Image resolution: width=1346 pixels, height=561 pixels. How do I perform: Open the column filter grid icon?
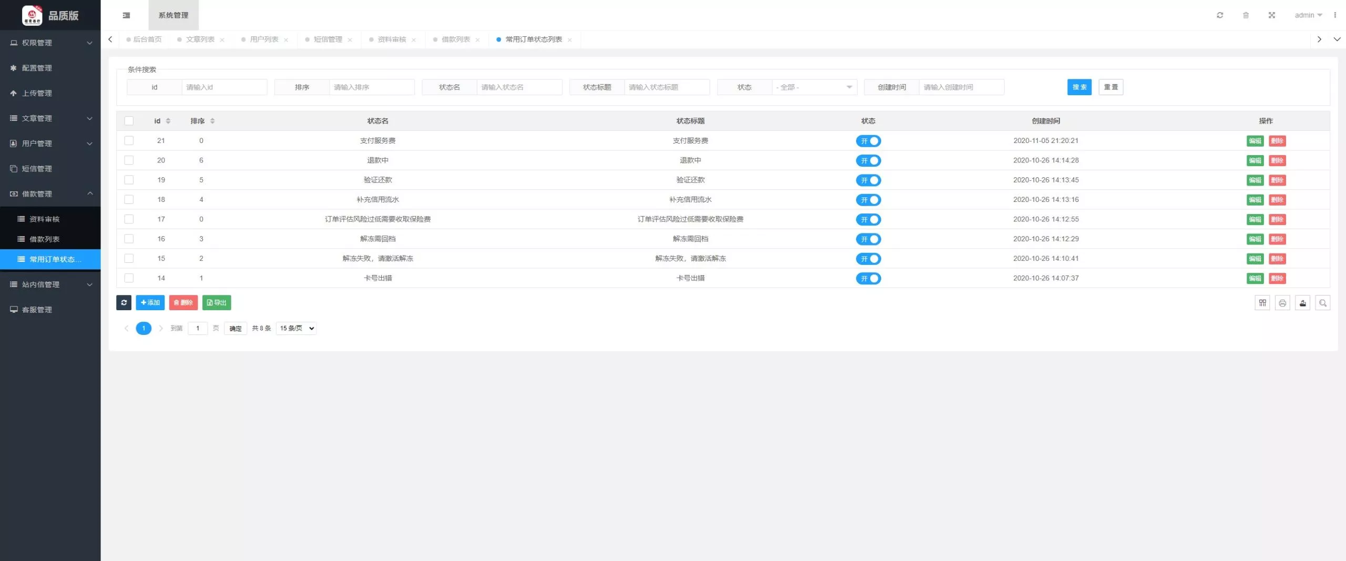point(1262,303)
